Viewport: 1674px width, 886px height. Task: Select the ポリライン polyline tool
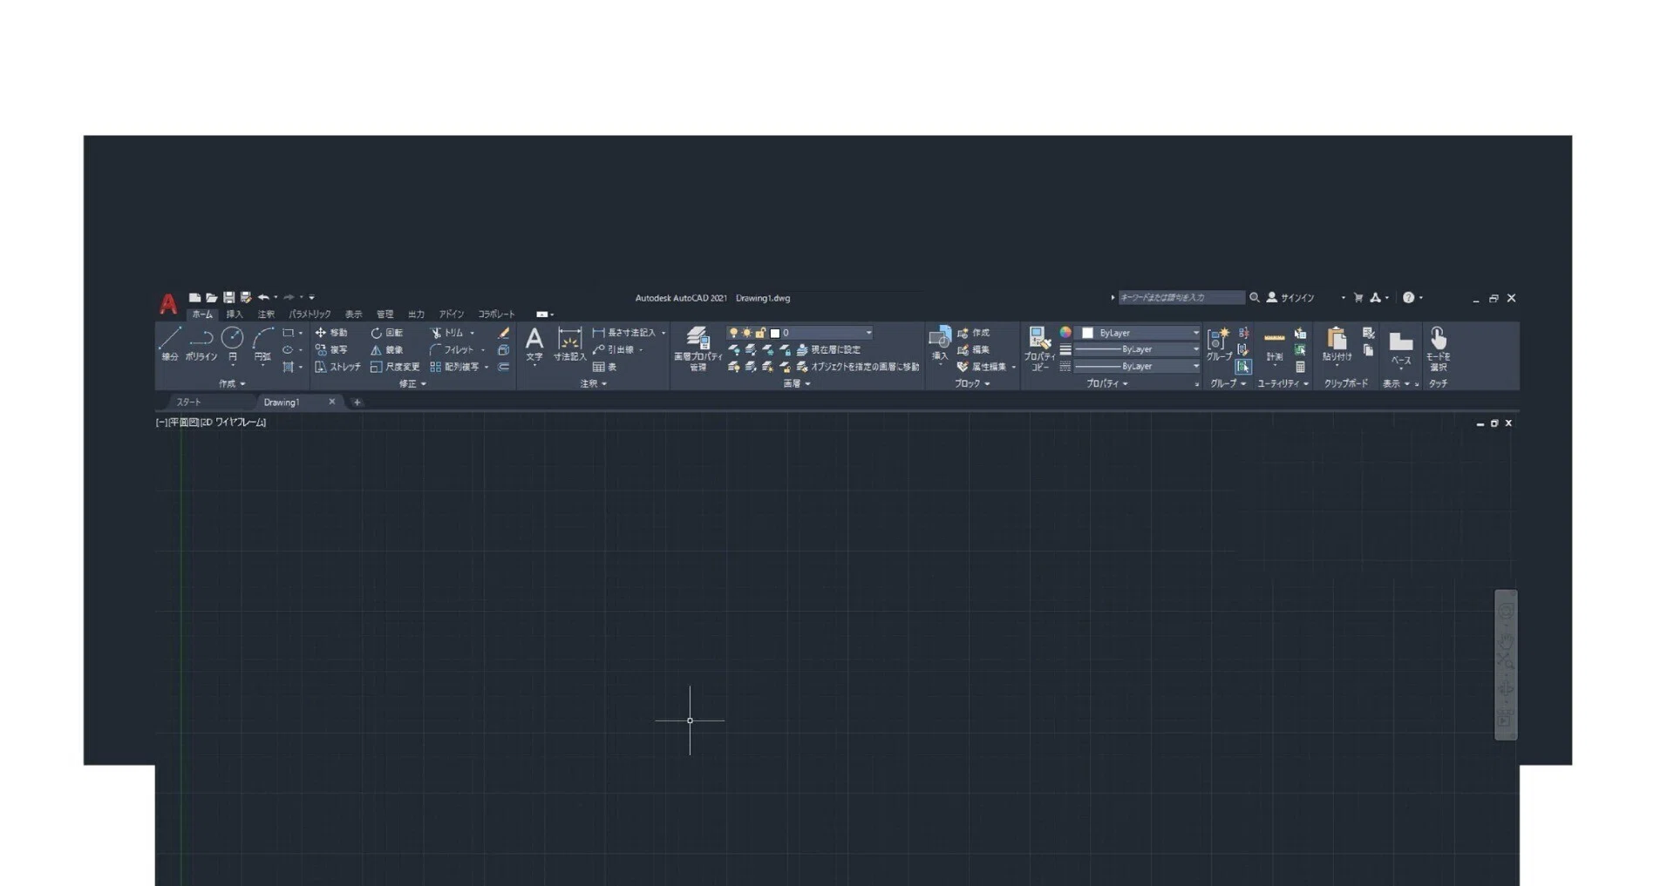point(201,344)
